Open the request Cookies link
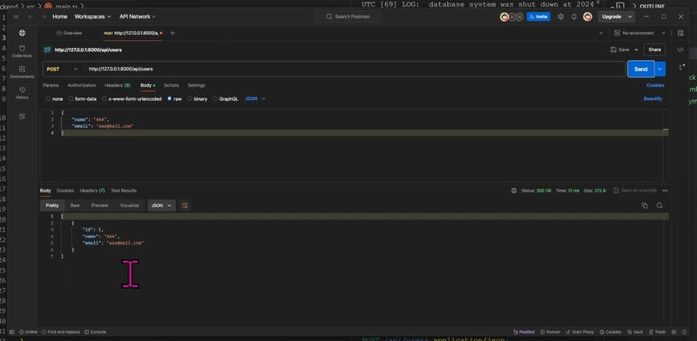Image resolution: width=697 pixels, height=341 pixels. point(655,85)
